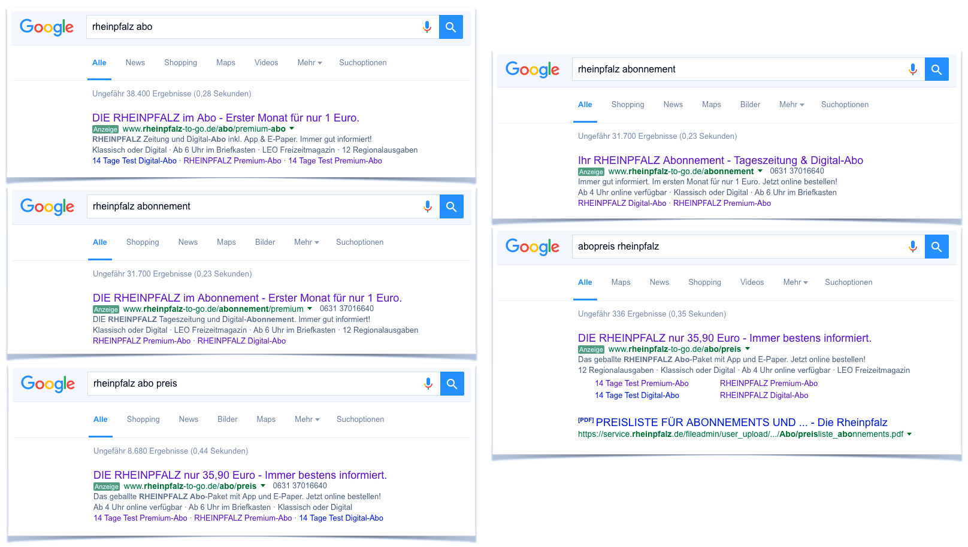This screenshot has height=547, width=968.
Task: Click the blue magnifier button for "rheinpfalz abo preis"
Action: pyautogui.click(x=452, y=384)
